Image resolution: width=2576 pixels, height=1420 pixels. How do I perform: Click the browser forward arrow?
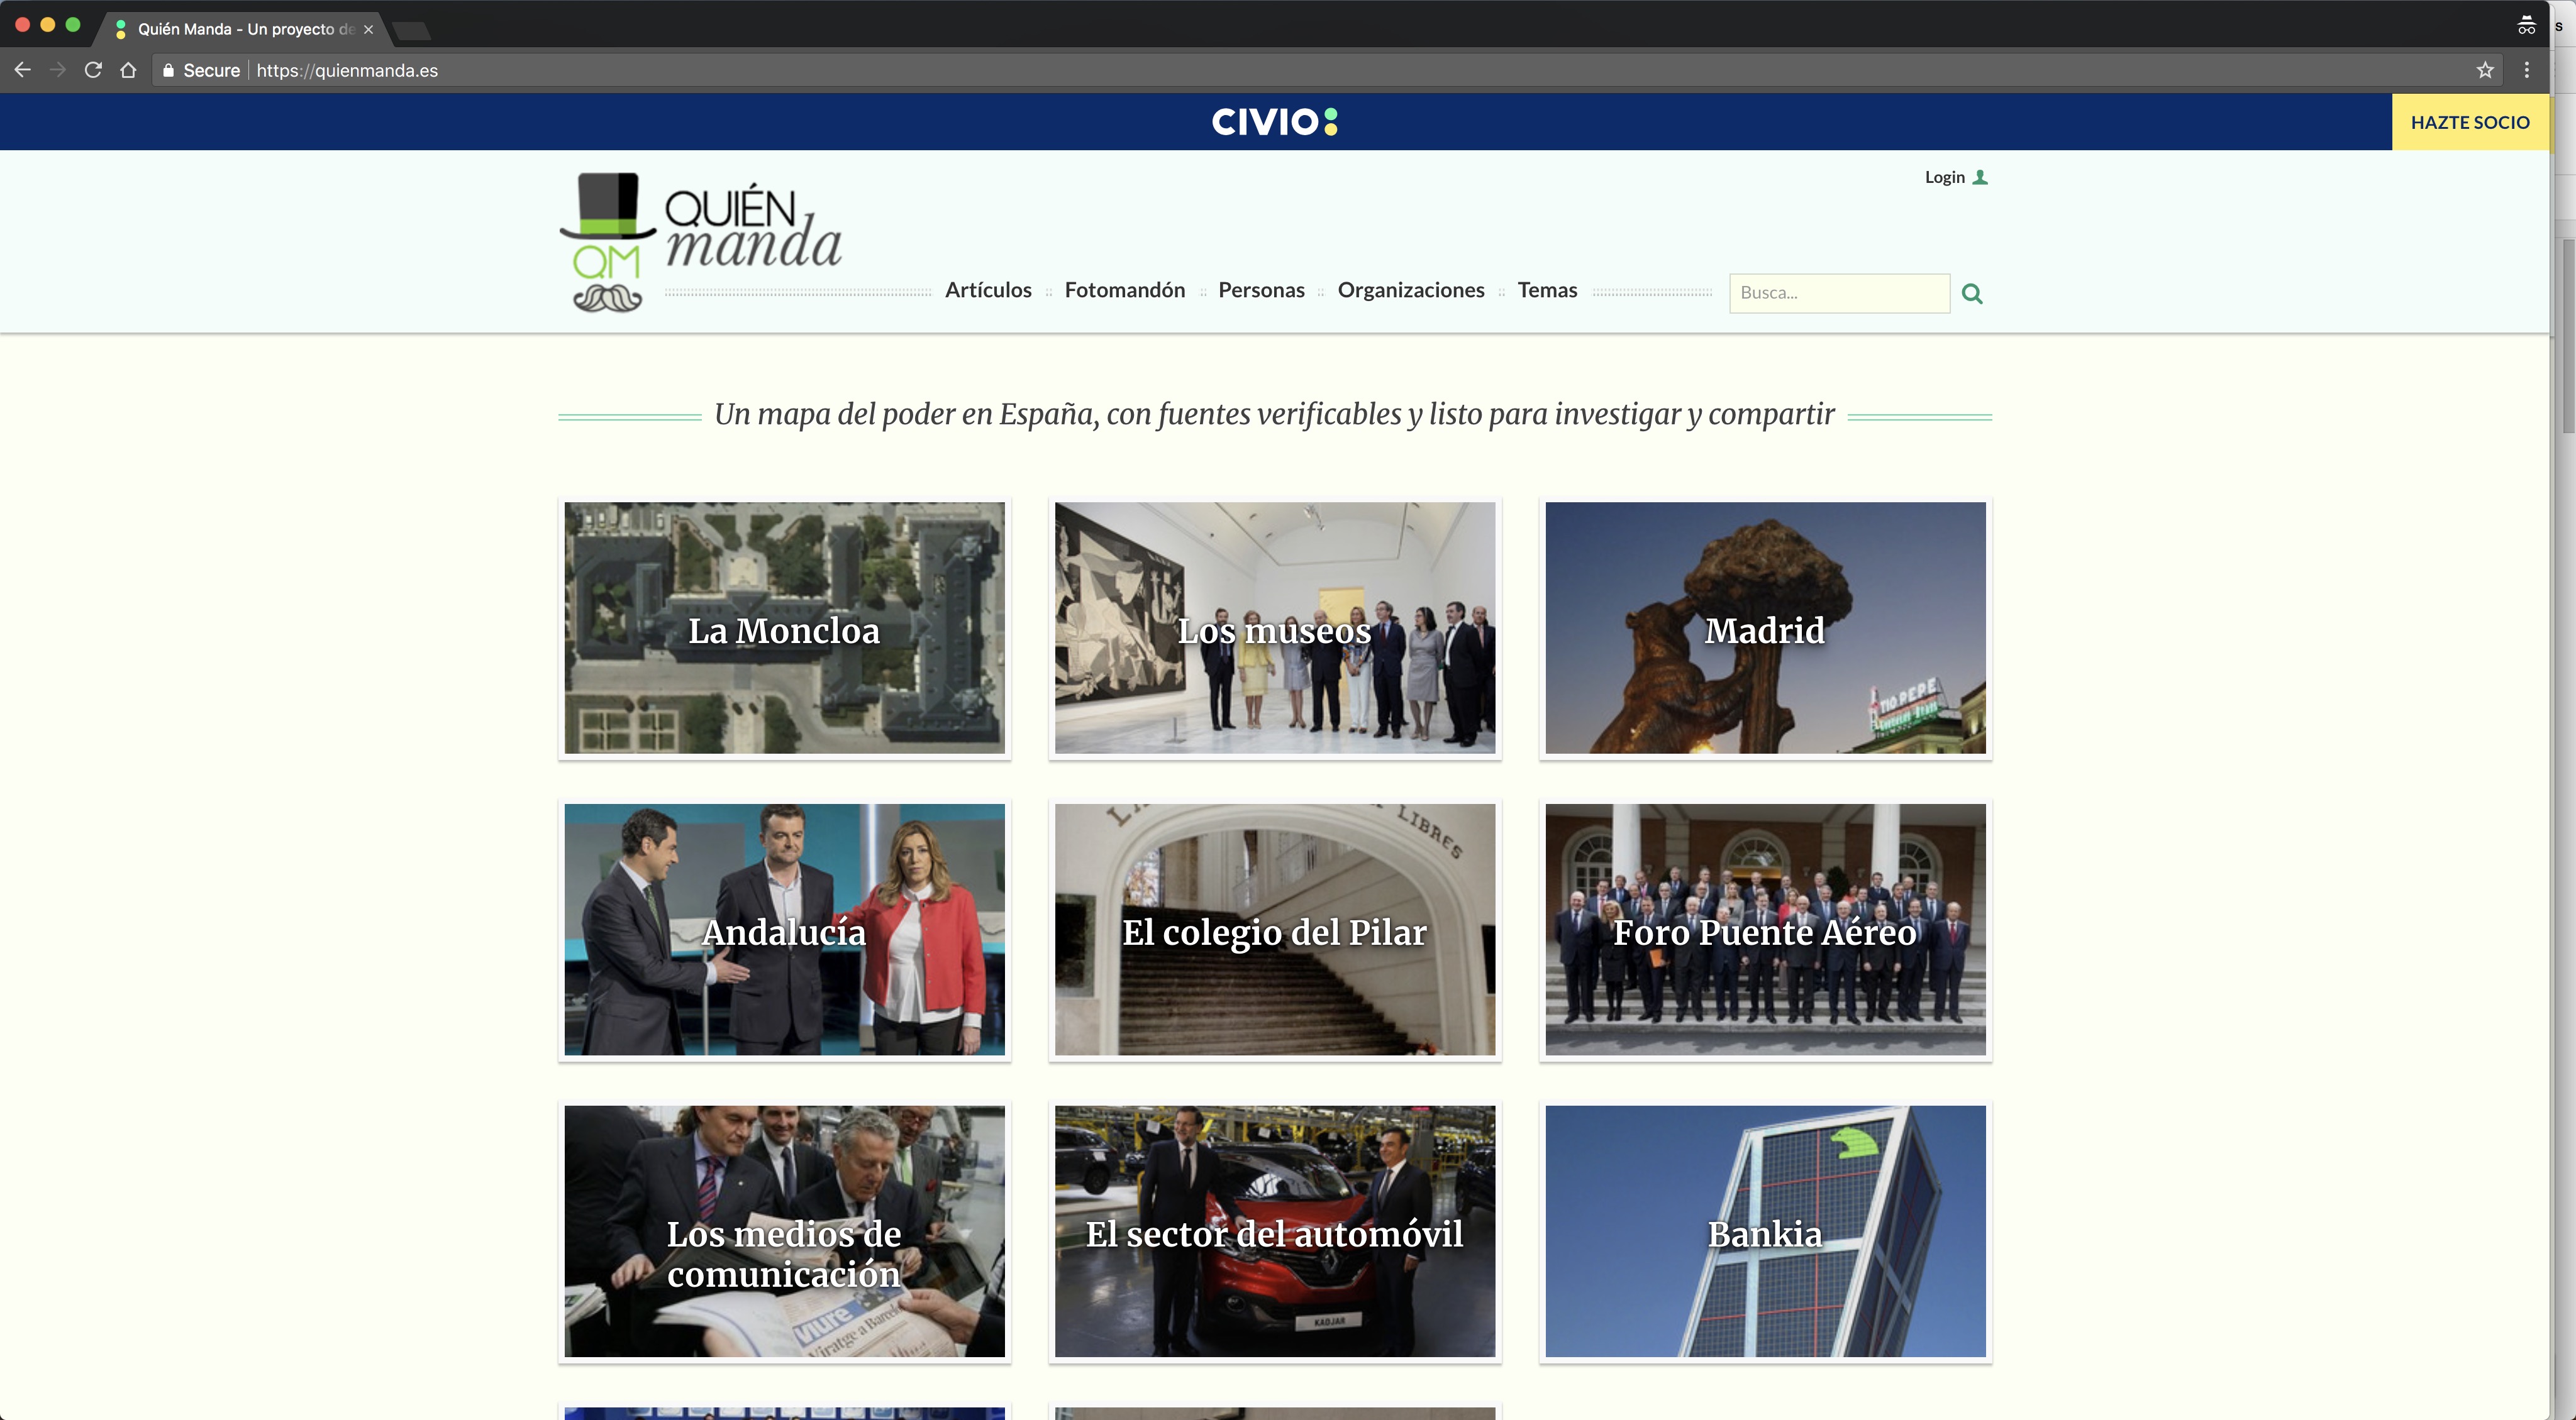[x=57, y=70]
